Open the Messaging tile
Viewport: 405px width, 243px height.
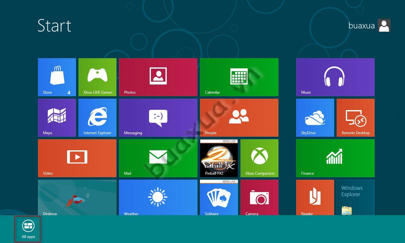[x=158, y=118]
